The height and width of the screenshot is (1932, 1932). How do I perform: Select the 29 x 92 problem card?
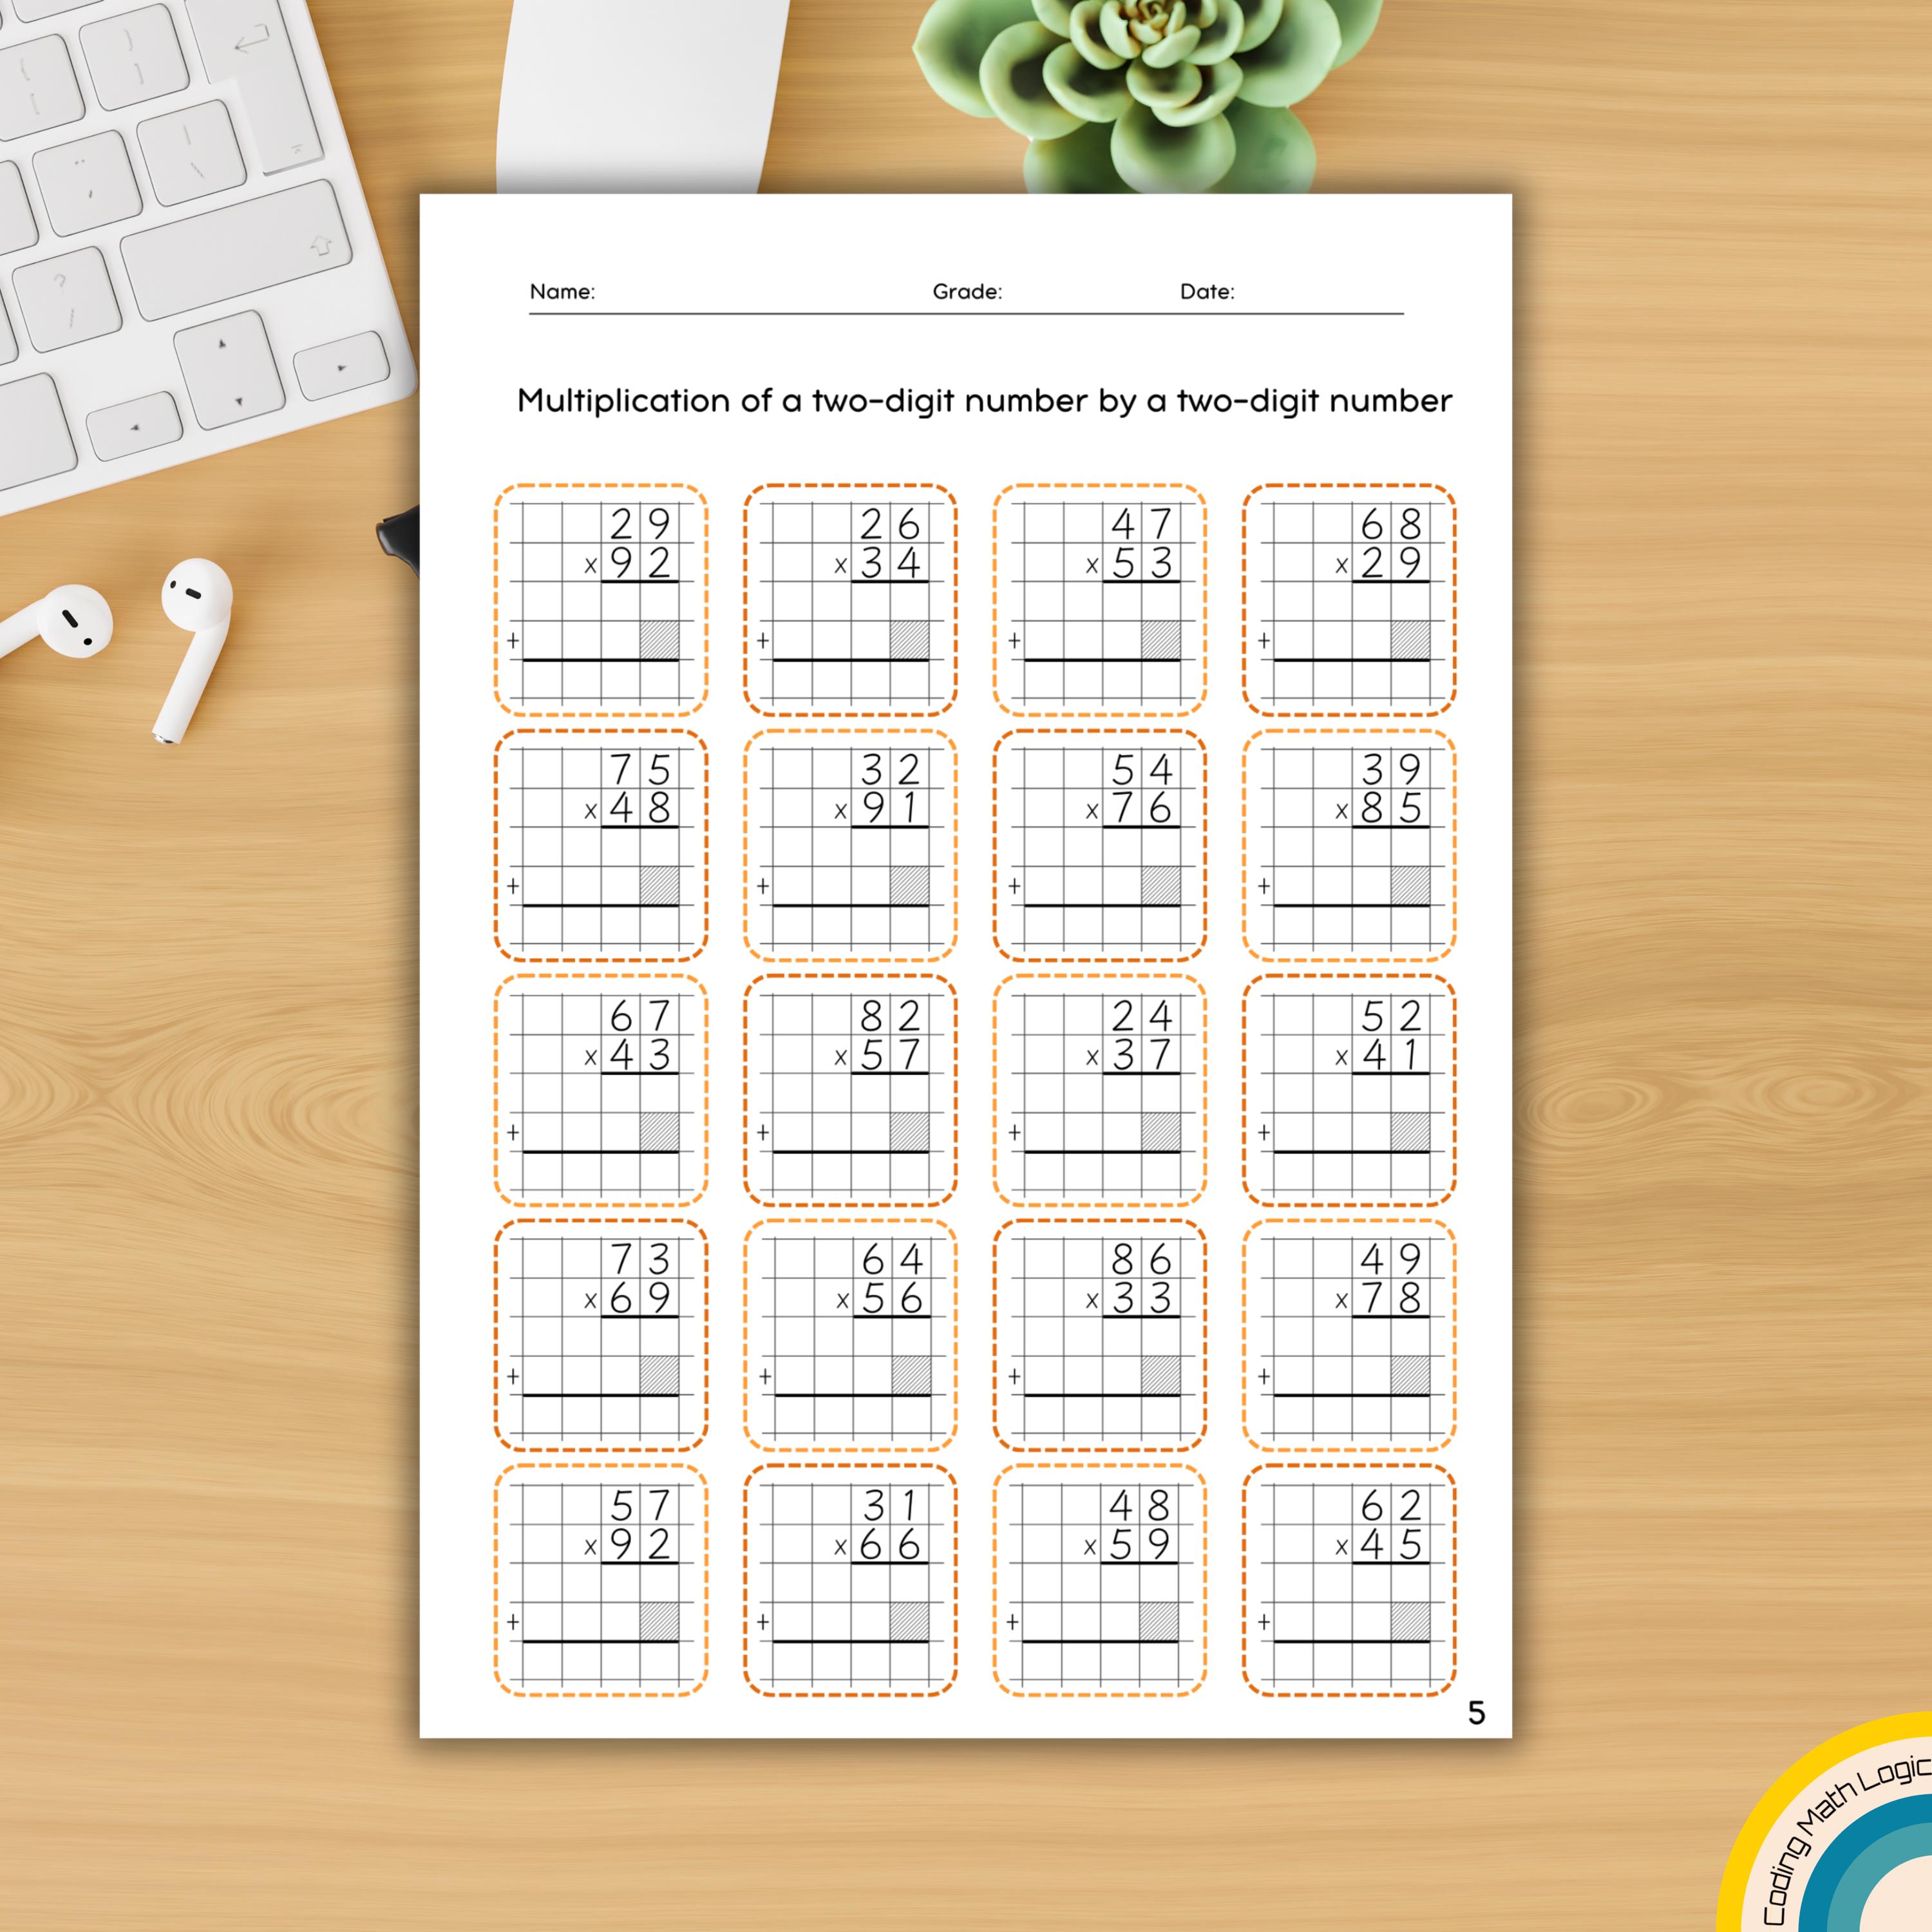click(601, 600)
